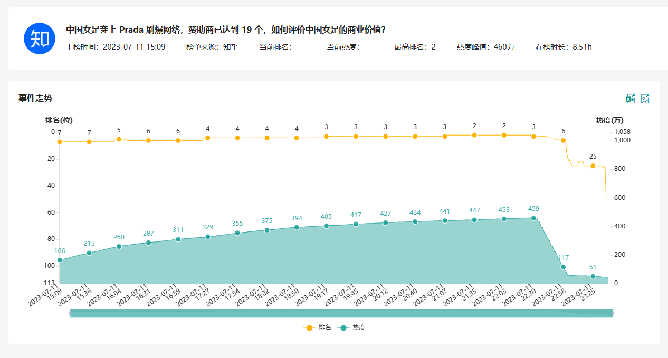The image size is (668, 358).
Task: Click the 394 heat point at 18:50
Action: click(x=297, y=227)
